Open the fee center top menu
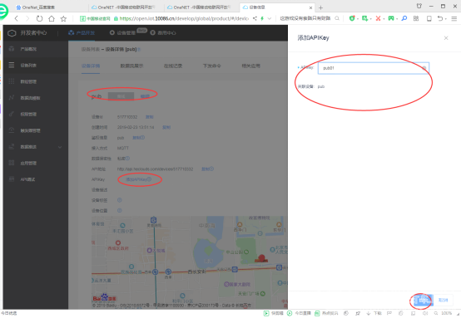 click(163, 33)
